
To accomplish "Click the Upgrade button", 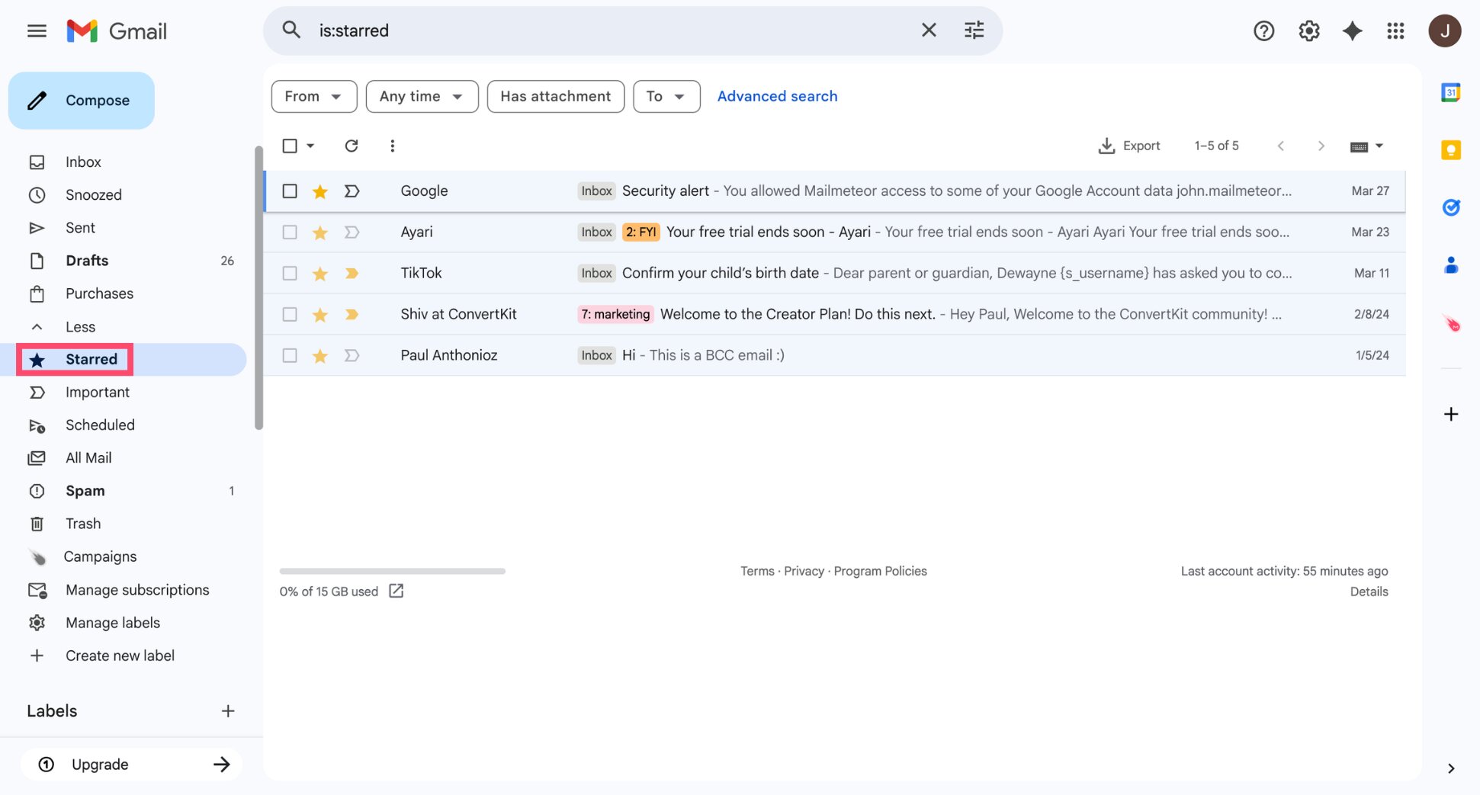I will [x=131, y=765].
